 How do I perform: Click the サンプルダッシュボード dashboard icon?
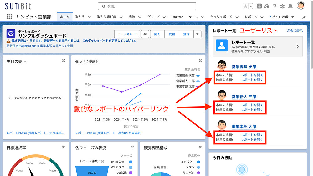[x=11, y=33]
